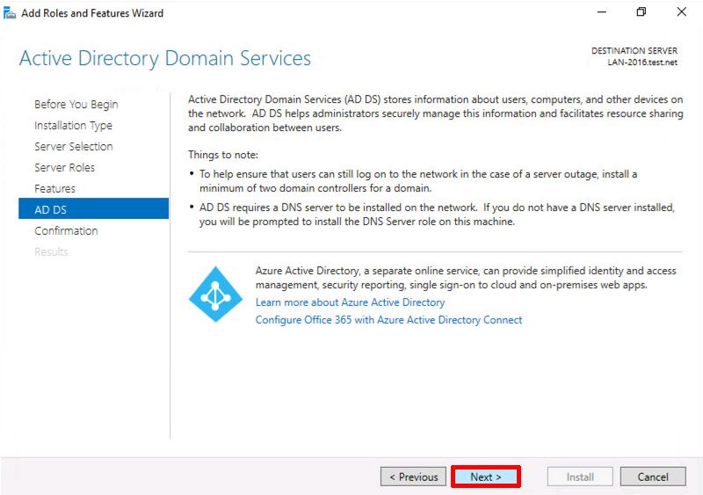Click the Previous button
This screenshot has width=703, height=495.
pos(413,477)
